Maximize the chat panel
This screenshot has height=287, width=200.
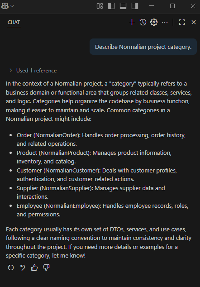pyautogui.click(x=182, y=22)
